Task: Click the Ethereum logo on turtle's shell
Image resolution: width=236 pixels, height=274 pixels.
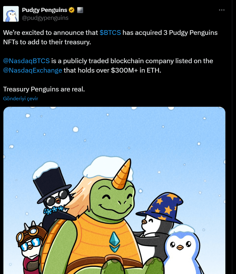Action: click(114, 242)
